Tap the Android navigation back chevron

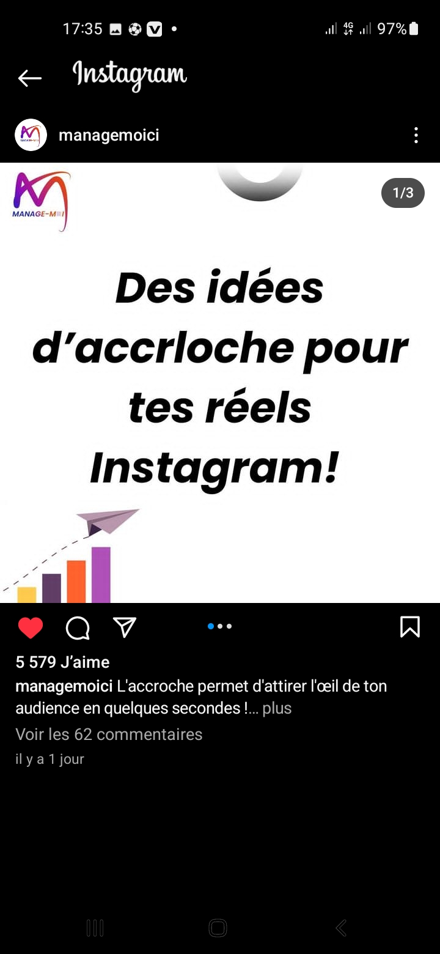tap(342, 928)
